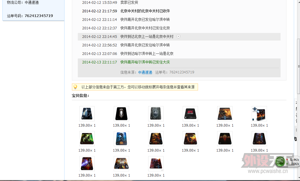Click the 139.00× 1 price under UFC mousepad

pyautogui.click(x=190, y=125)
